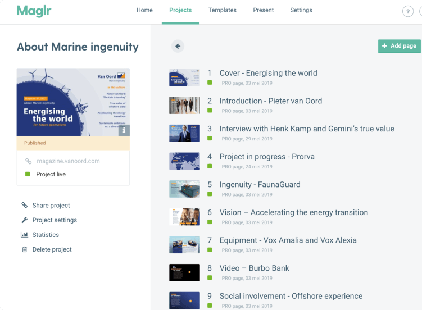Viewport: 422px width, 310px height.
Task: Open Ingenuity - FaunaGuard page
Action: (x=260, y=185)
